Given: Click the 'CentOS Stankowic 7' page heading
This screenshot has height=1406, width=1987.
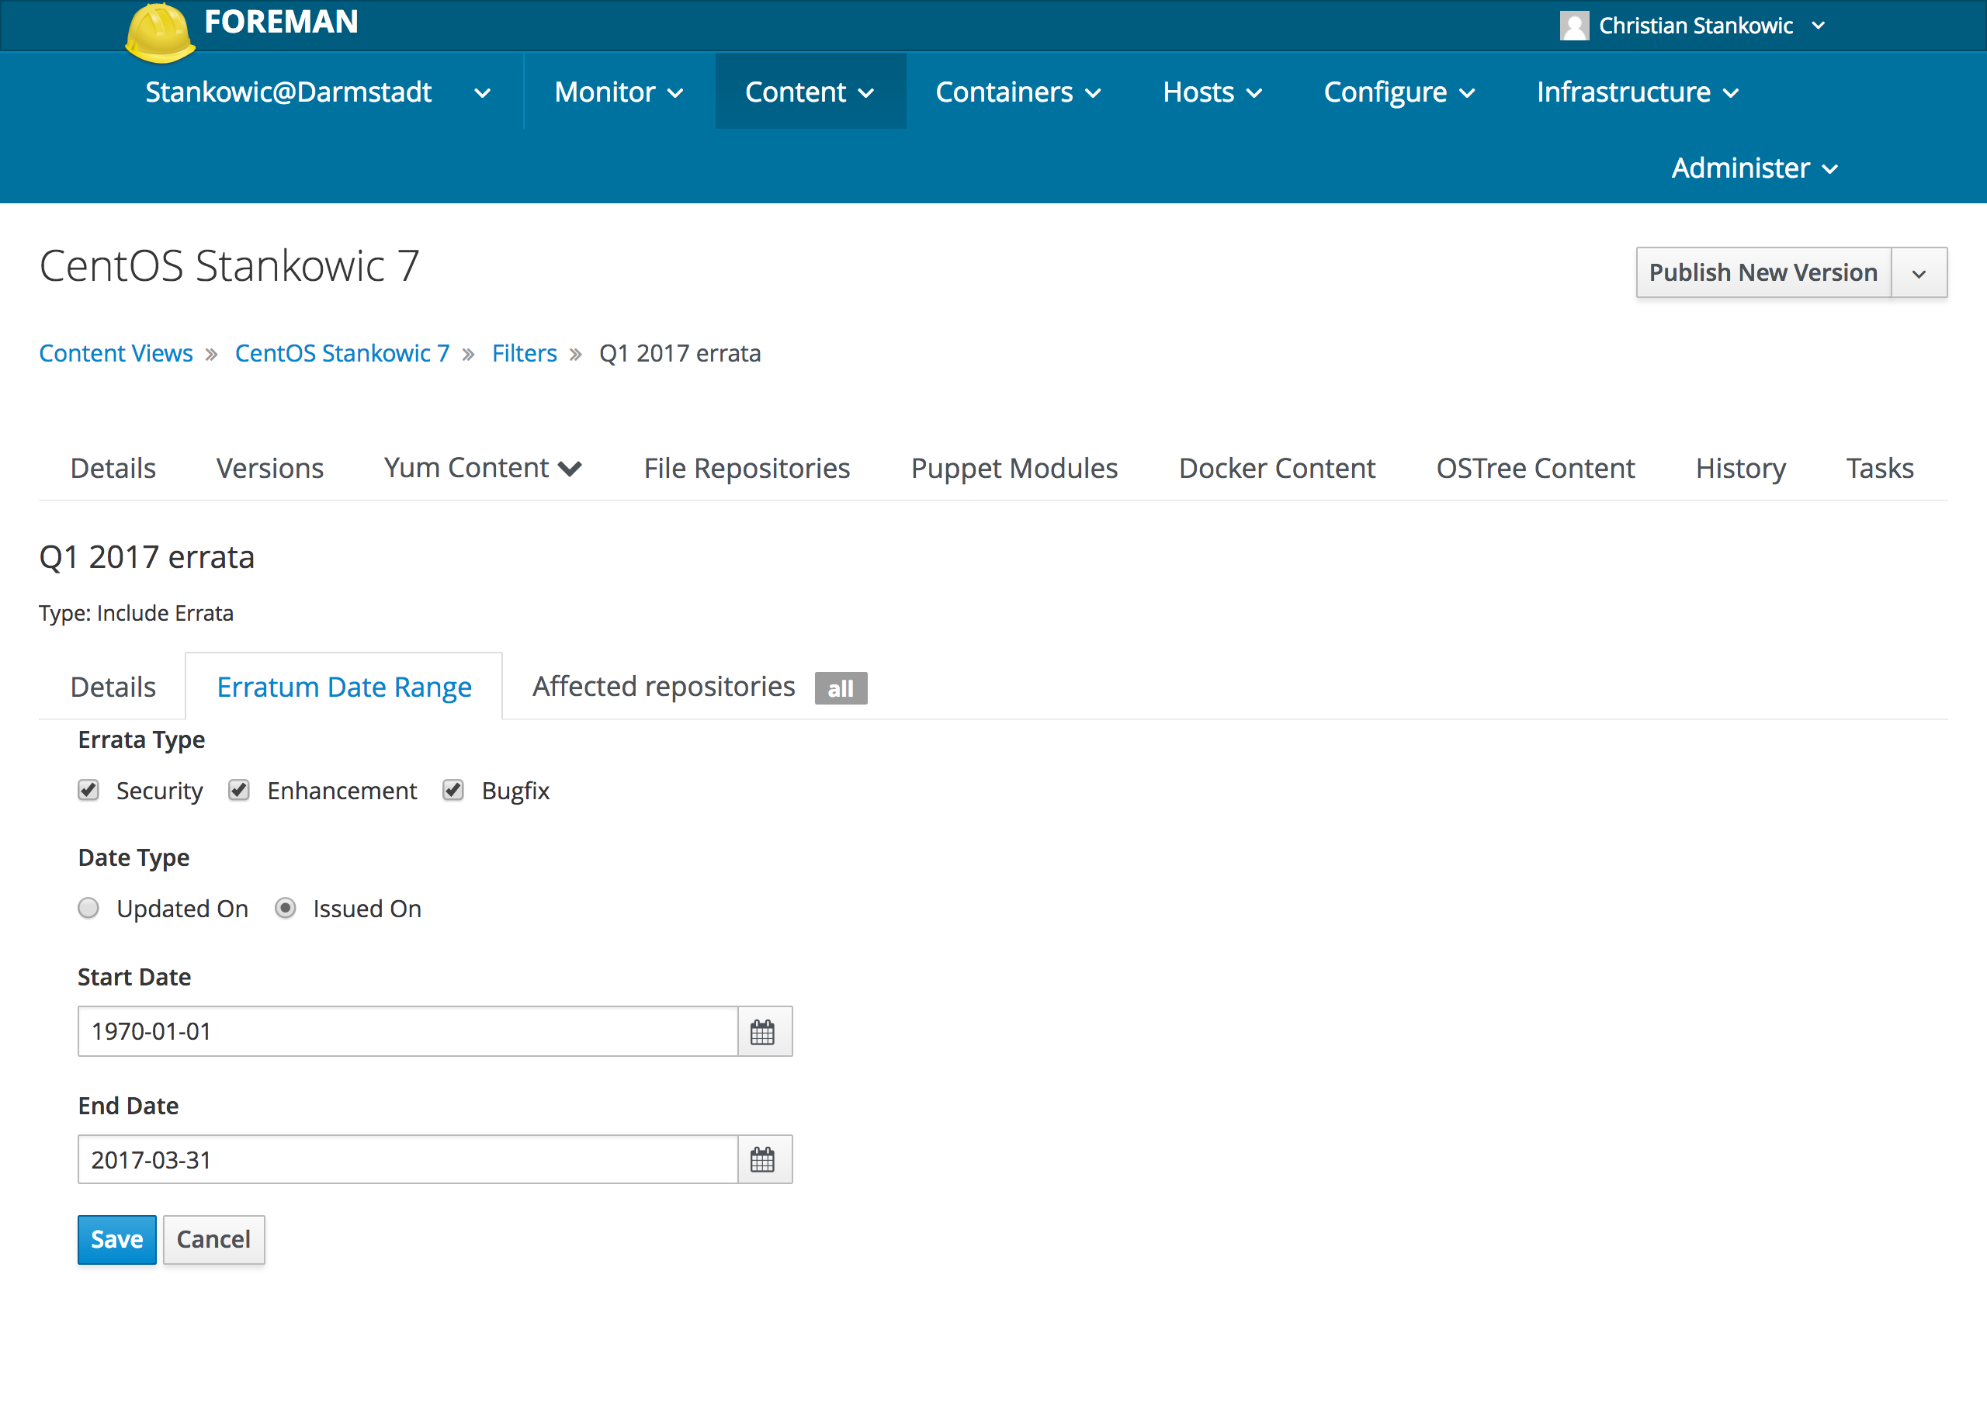Looking at the screenshot, I should 230,265.
